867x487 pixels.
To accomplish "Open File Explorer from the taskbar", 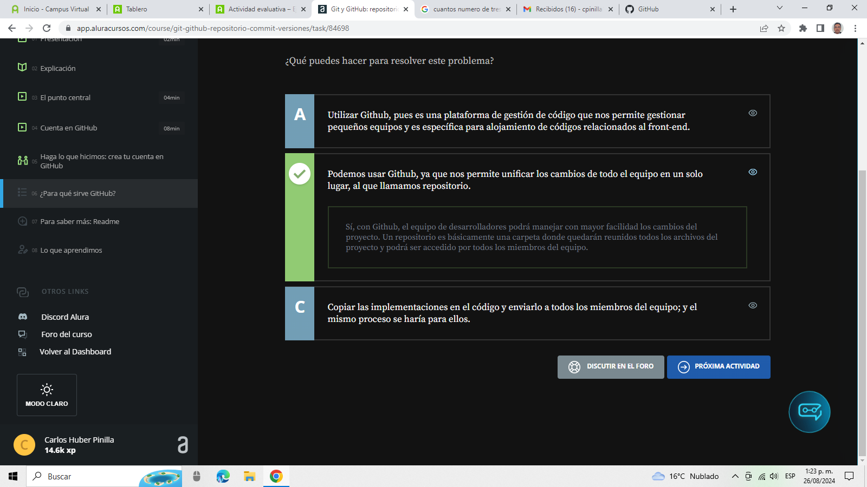I will pyautogui.click(x=249, y=476).
